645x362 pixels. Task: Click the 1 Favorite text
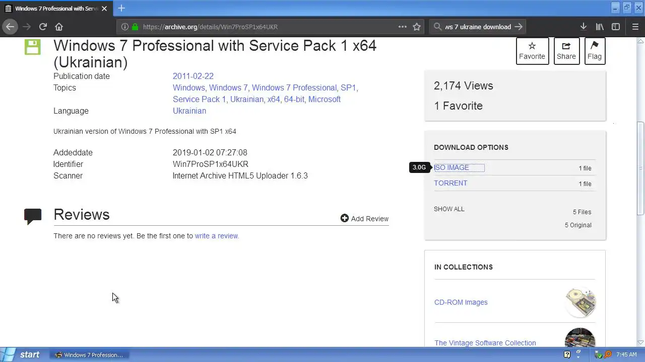(x=458, y=106)
